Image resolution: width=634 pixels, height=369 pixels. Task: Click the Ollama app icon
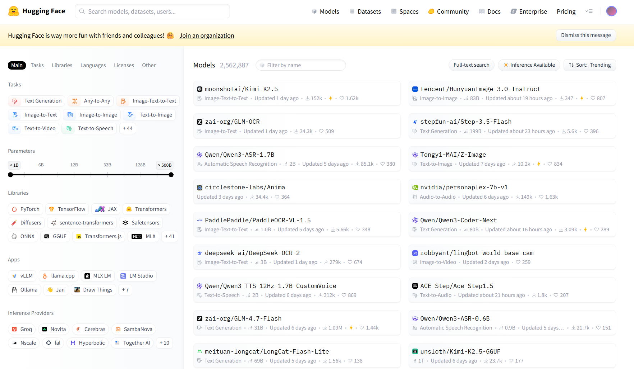[x=14, y=290]
